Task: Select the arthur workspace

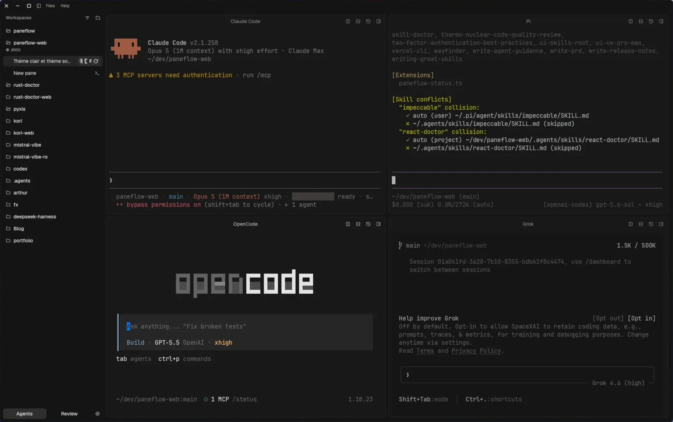Action: point(52,193)
